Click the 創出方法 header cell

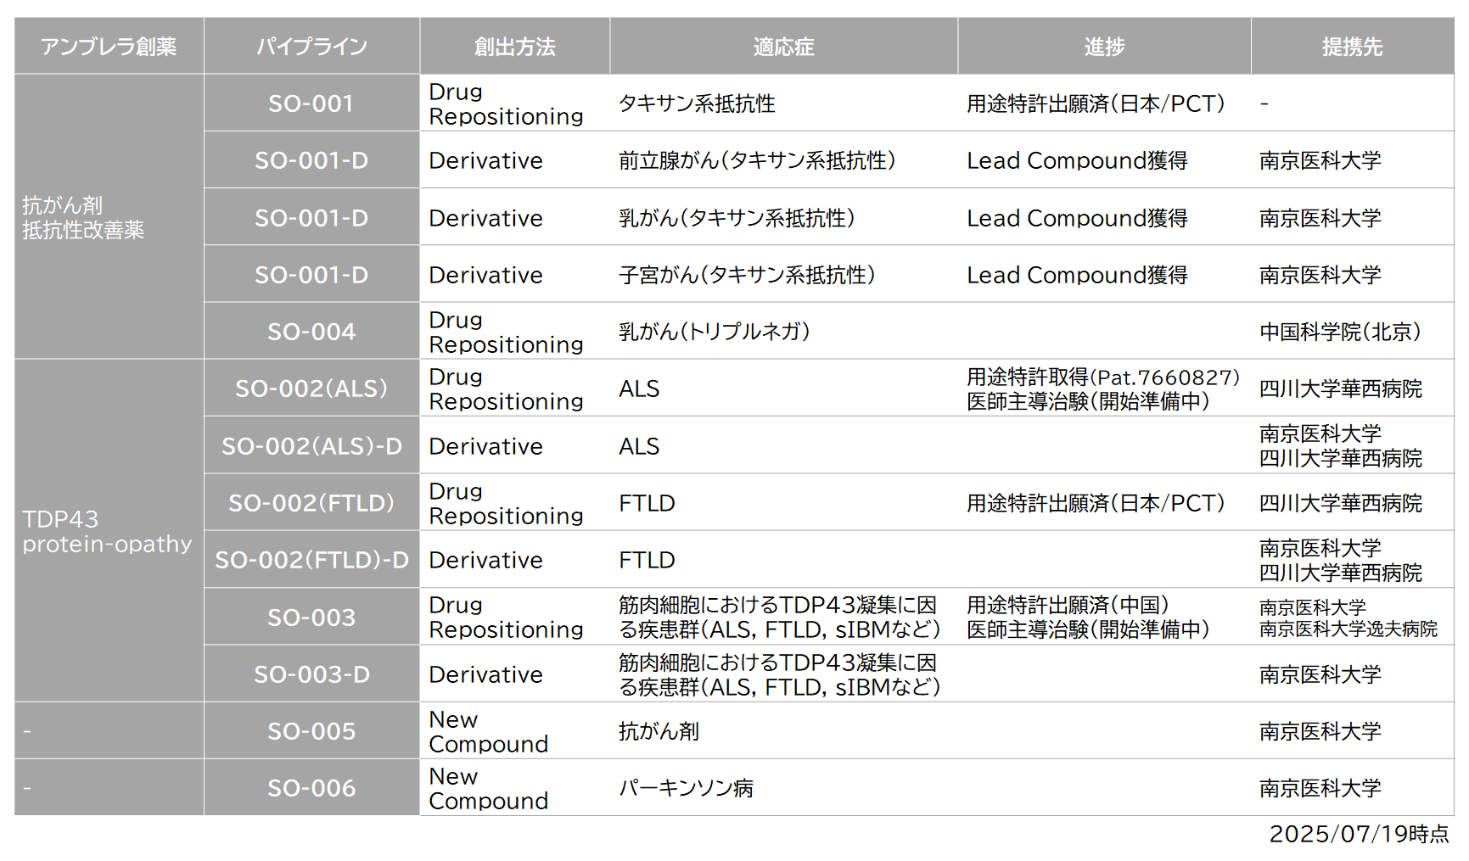coord(514,47)
